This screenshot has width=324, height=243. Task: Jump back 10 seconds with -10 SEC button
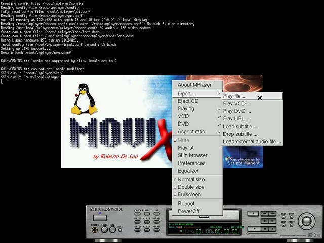tap(137, 222)
